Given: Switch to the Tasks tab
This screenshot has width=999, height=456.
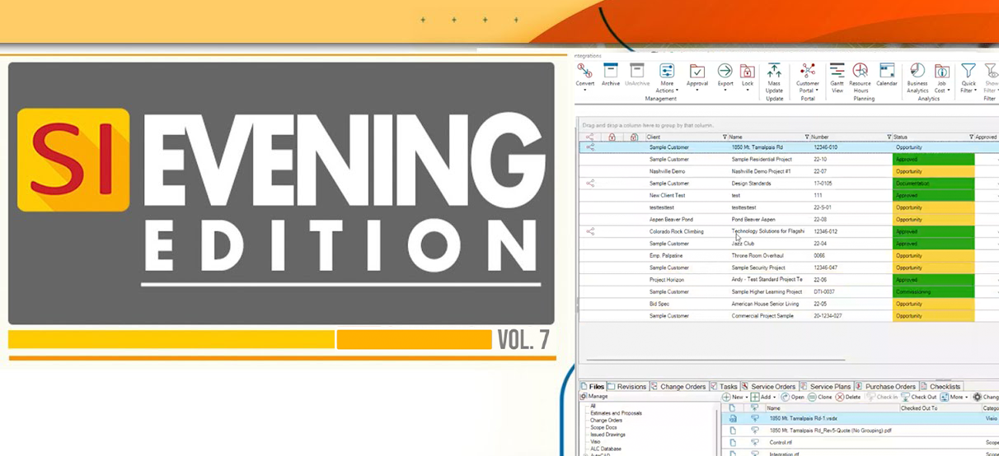Looking at the screenshot, I should click(x=724, y=386).
